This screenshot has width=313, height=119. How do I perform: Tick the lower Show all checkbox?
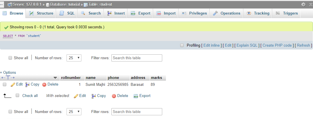tap(10, 112)
